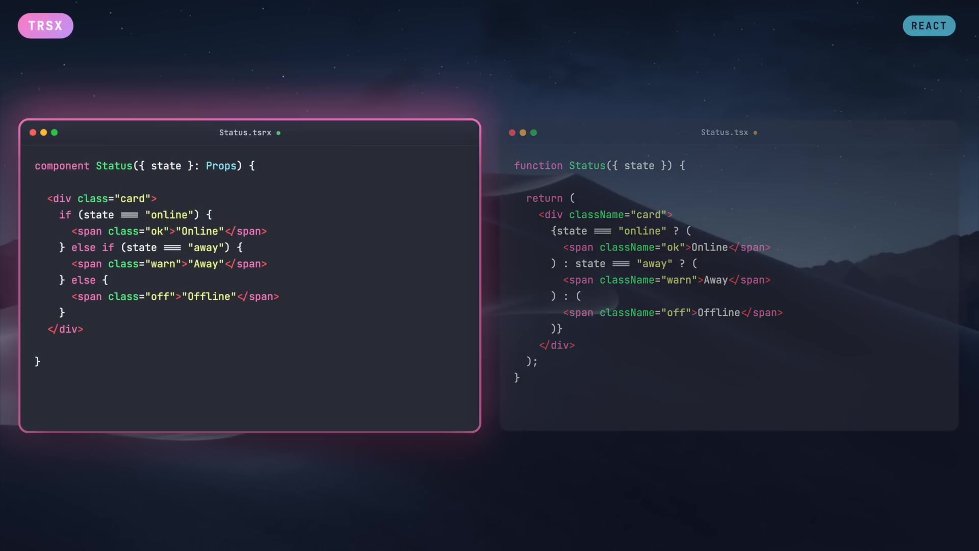
Task: Click red dot in Status.tsx window
Action: coord(512,133)
